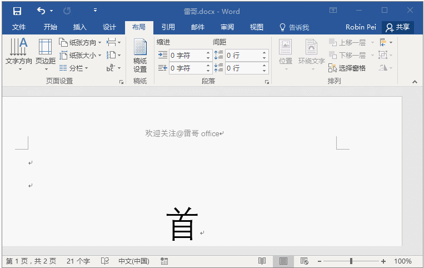Open the 审阅 review tab
The image size is (424, 268).
pos(227,27)
